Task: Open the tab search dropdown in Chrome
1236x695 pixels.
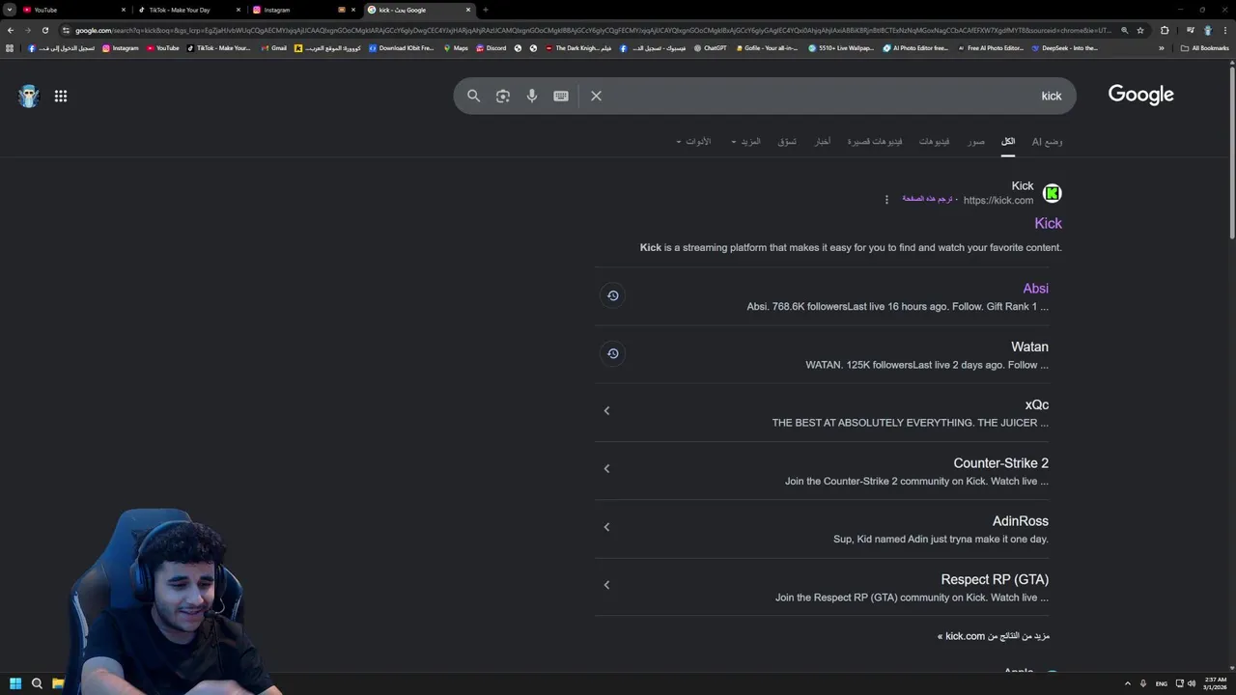Action: (x=10, y=10)
